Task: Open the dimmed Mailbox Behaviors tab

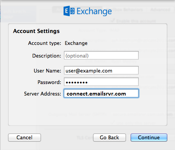Action: pyautogui.click(x=124, y=10)
